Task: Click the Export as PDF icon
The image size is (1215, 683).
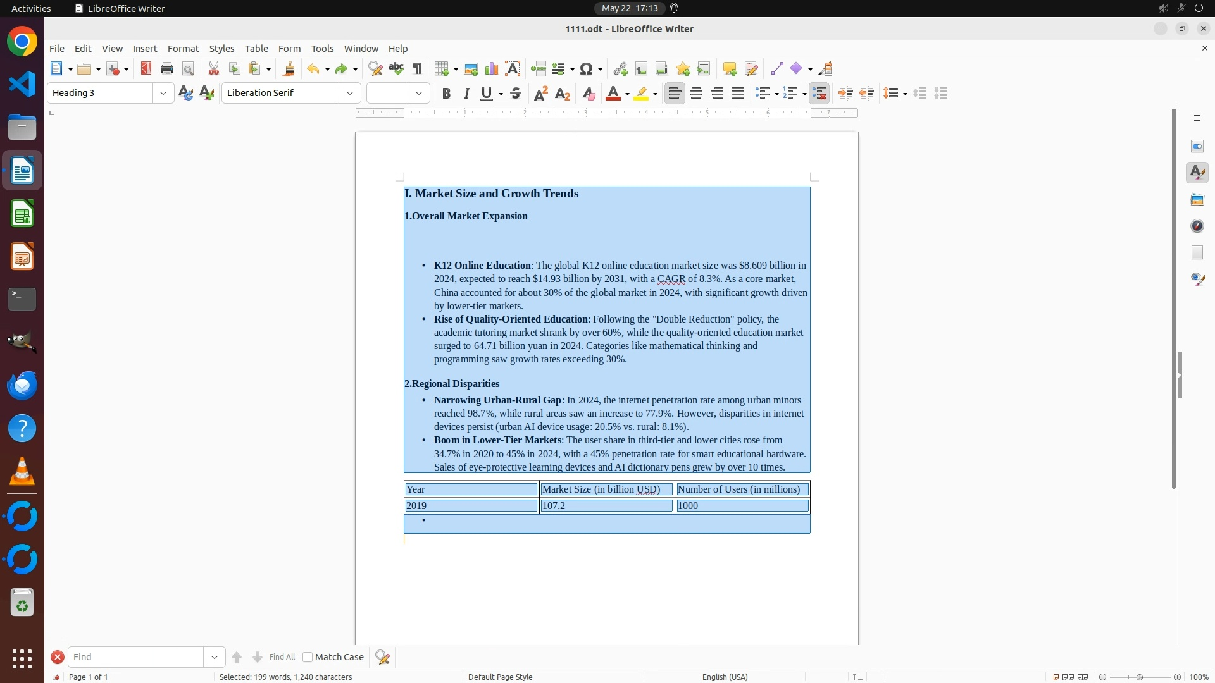Action: (146, 69)
